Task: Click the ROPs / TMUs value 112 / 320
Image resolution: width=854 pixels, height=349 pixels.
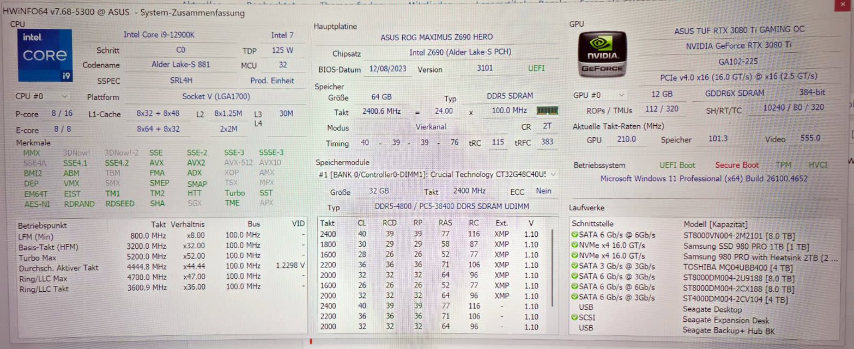Action: coord(662,109)
